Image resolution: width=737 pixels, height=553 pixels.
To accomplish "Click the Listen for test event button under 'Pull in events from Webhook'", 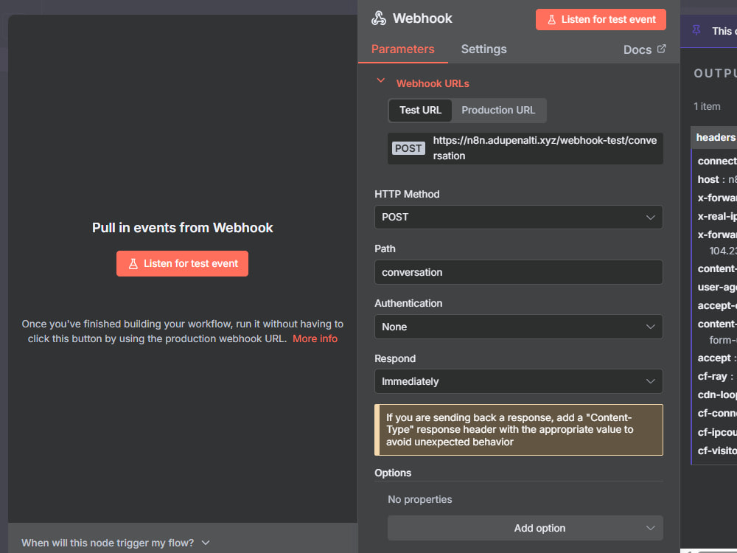I will [182, 264].
